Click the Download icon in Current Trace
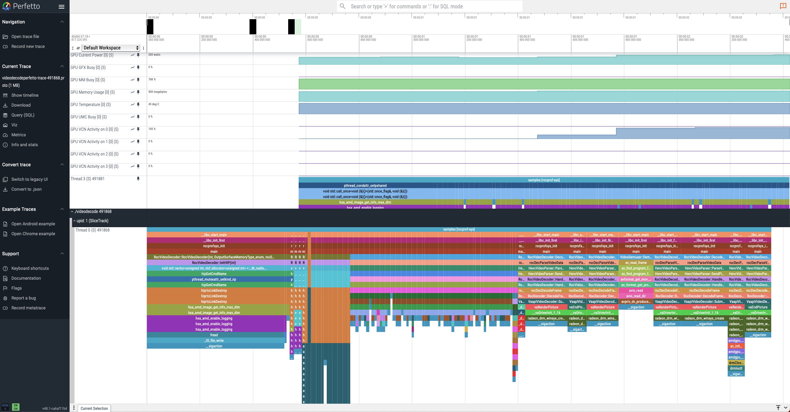The height and width of the screenshot is (412, 790). click(5, 105)
